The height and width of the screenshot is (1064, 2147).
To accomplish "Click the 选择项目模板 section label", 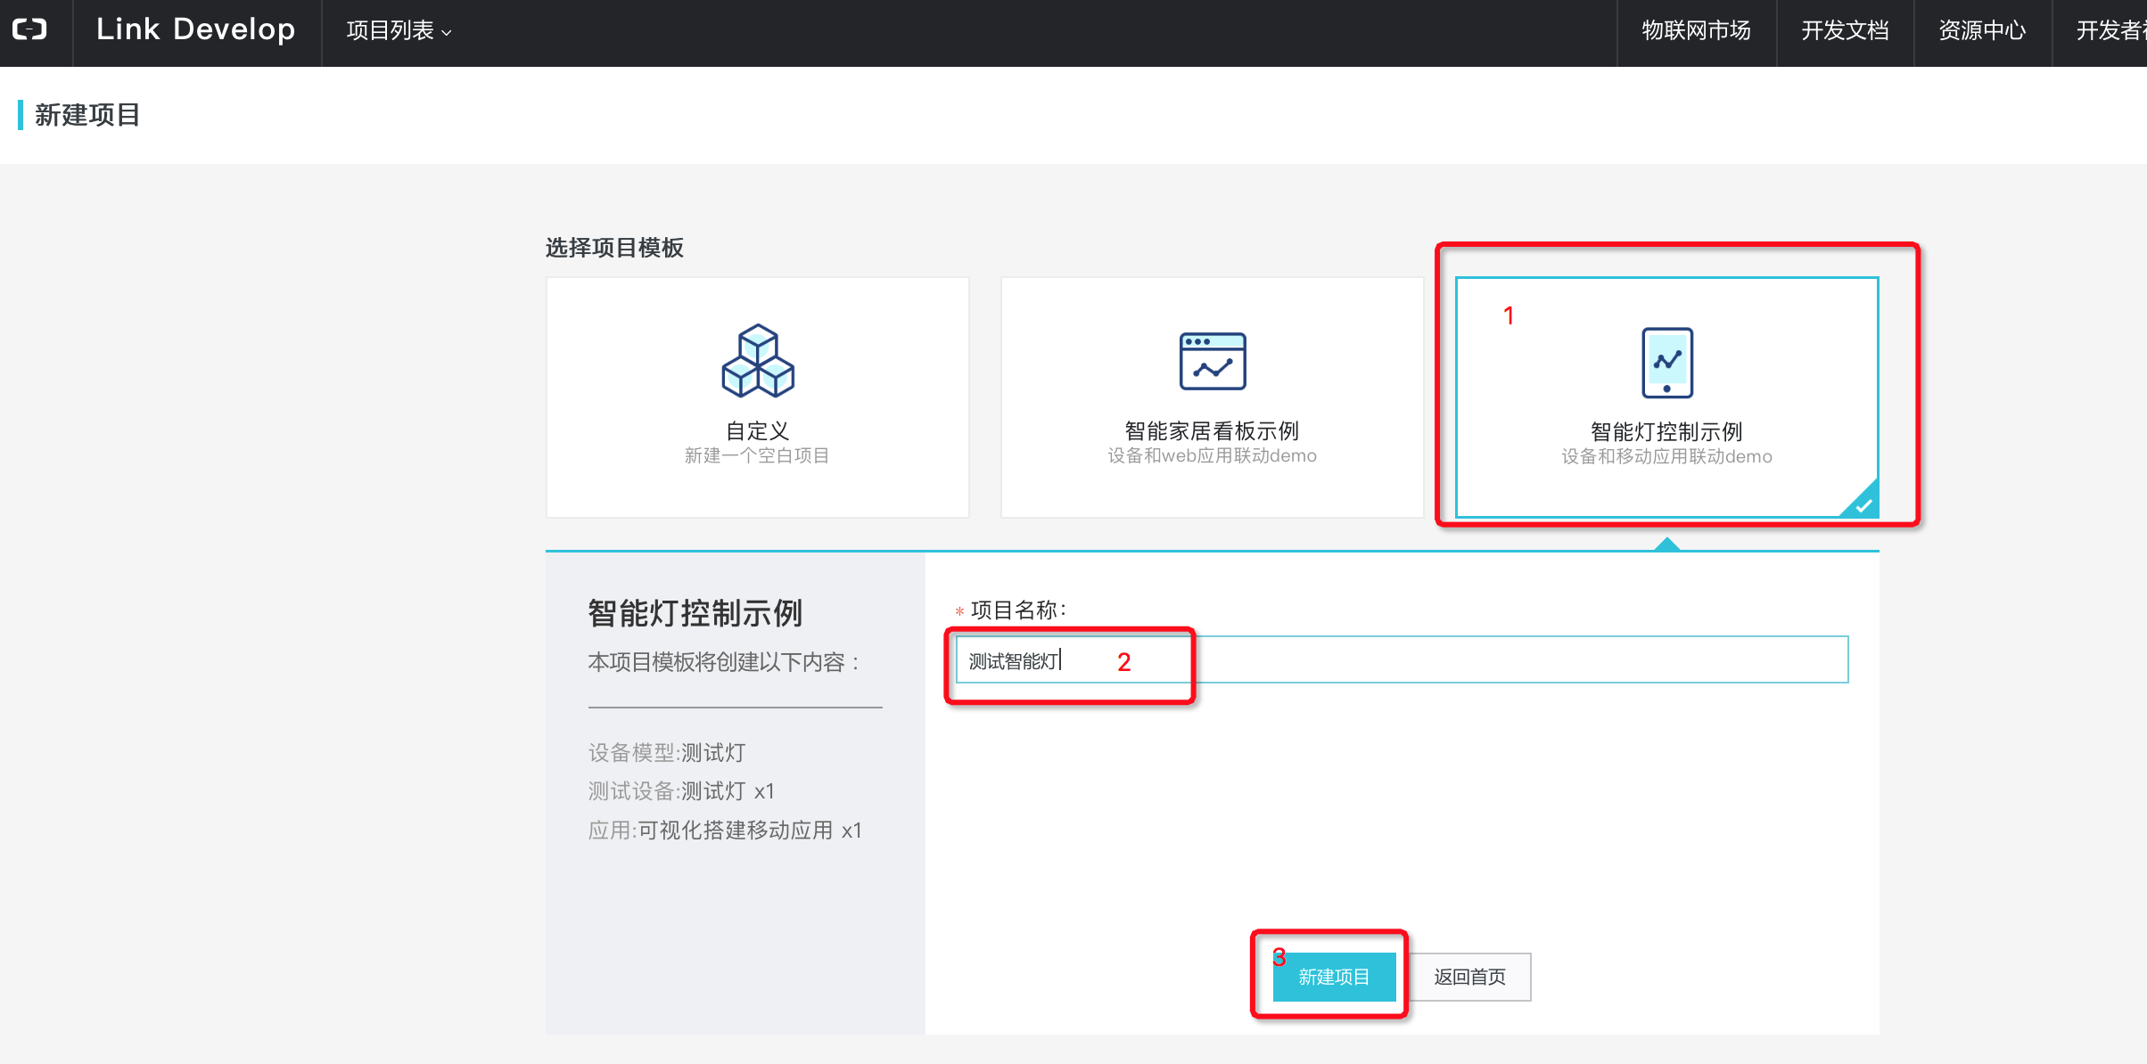I will coord(614,248).
